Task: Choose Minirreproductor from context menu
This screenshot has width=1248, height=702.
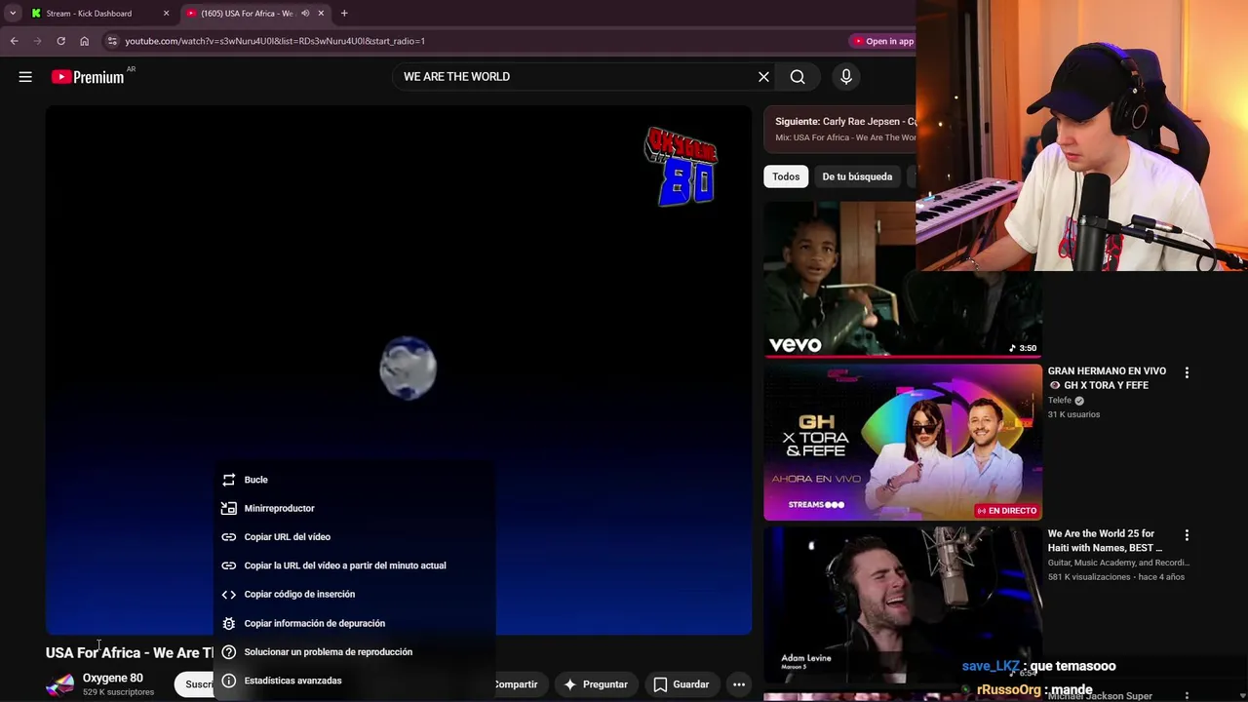Action: pos(355,508)
